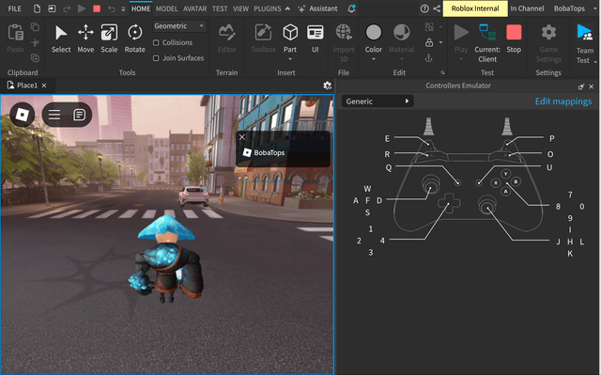Open the Color picker circle

coord(374,33)
